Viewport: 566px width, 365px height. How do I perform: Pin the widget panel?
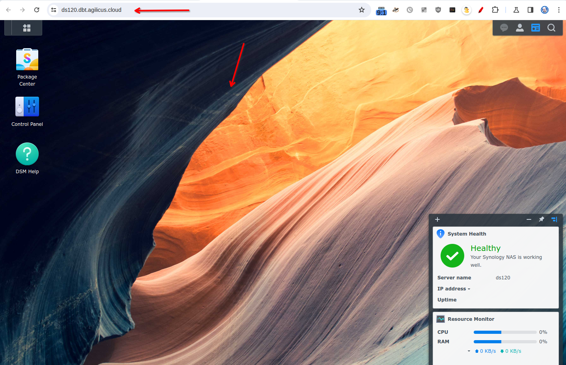tap(542, 219)
